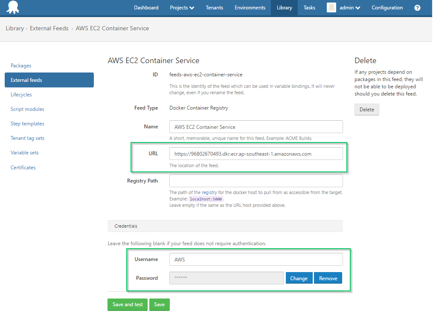Open Environments in the top navigation
This screenshot has height=319, width=433.
pos(250,8)
